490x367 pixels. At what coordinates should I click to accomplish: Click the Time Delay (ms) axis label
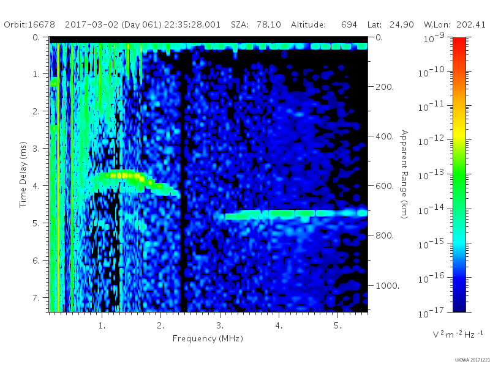23,175
